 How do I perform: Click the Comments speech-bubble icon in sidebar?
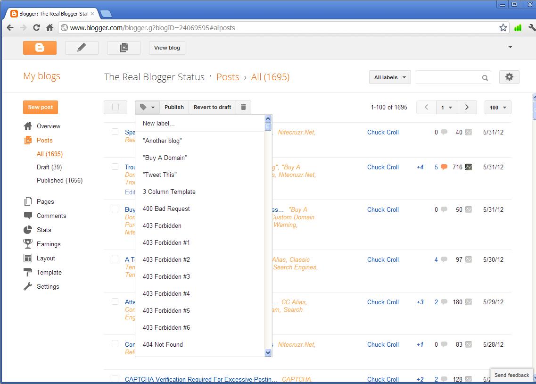(x=29, y=216)
